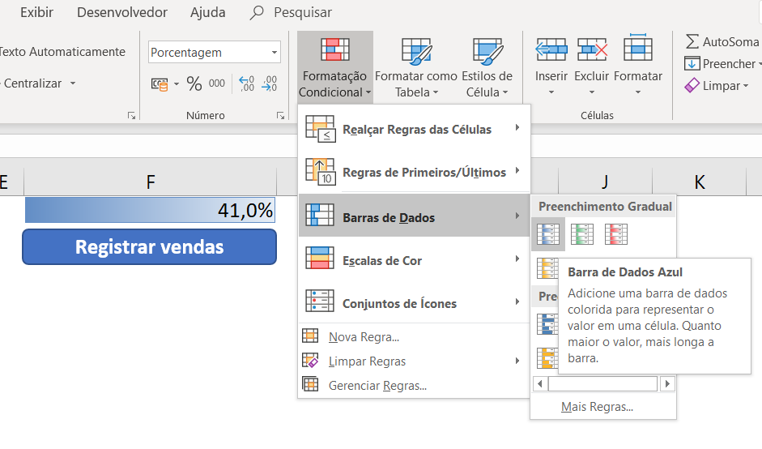Viewport: 762px width, 449px height.
Task: Open the Ajuda ribbon tab
Action: coord(208,12)
